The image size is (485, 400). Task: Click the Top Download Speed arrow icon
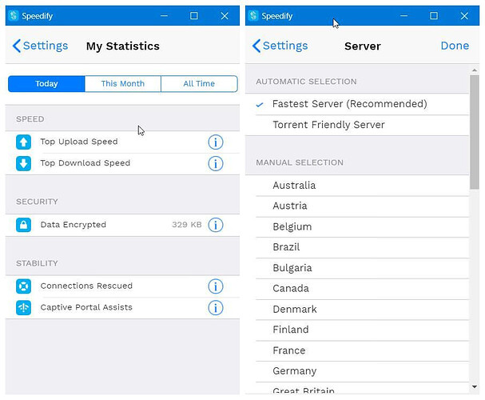(23, 163)
